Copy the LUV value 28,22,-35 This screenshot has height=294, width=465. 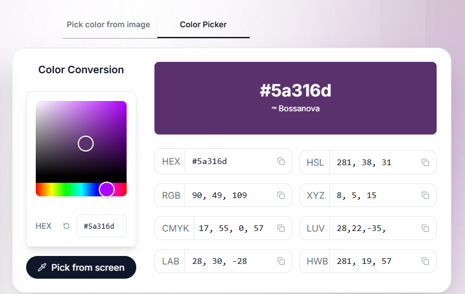pyautogui.click(x=425, y=228)
